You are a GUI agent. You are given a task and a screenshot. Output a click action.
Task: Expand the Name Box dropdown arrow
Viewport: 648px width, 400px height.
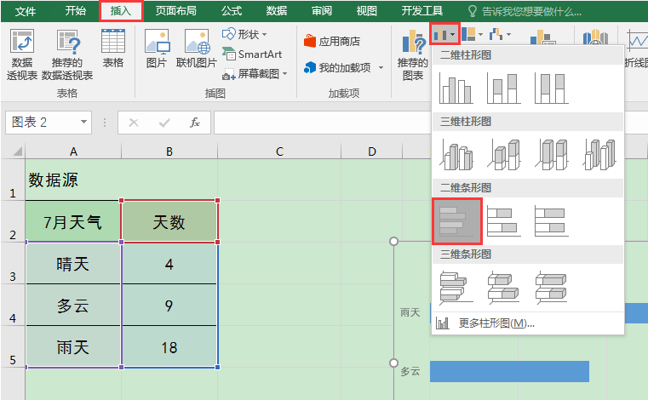pos(84,123)
